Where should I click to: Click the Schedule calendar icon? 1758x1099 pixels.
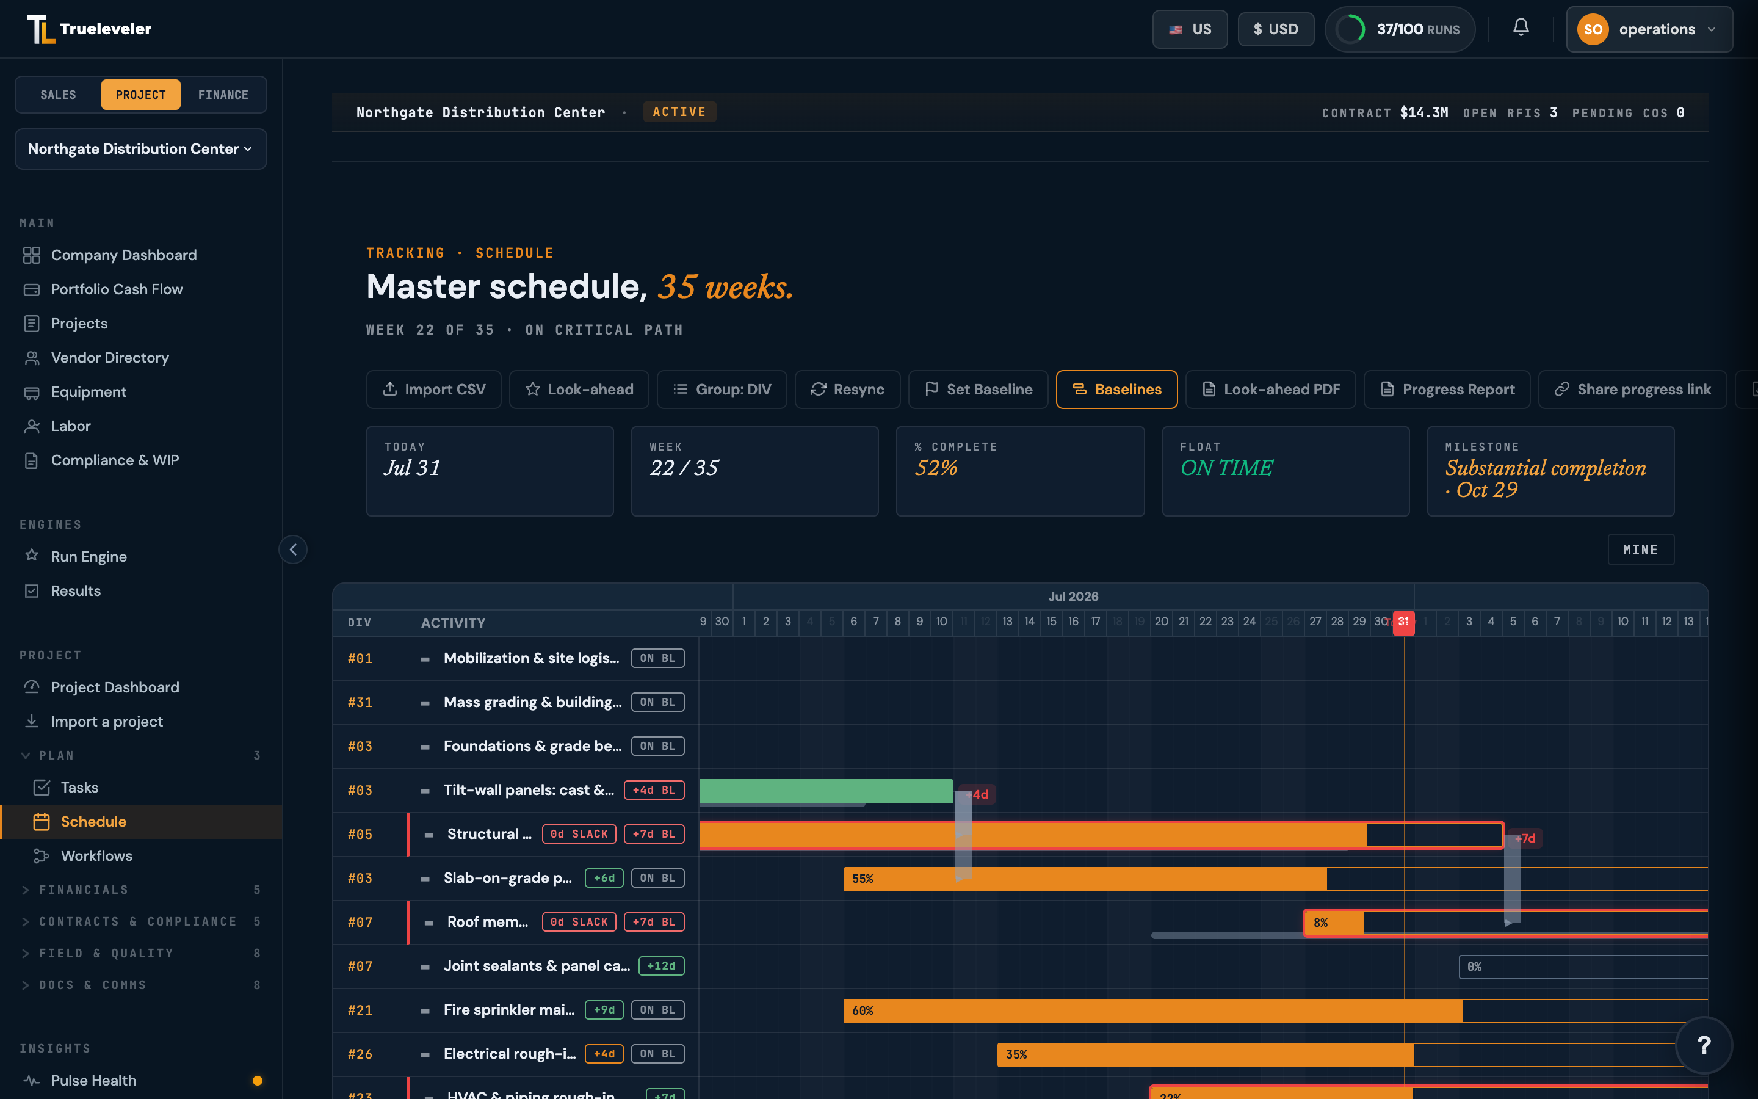pos(42,821)
